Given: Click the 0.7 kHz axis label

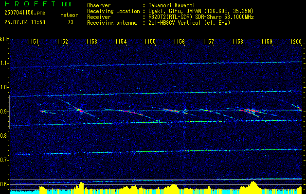Looking at the screenshot, I should [x=4, y=160].
